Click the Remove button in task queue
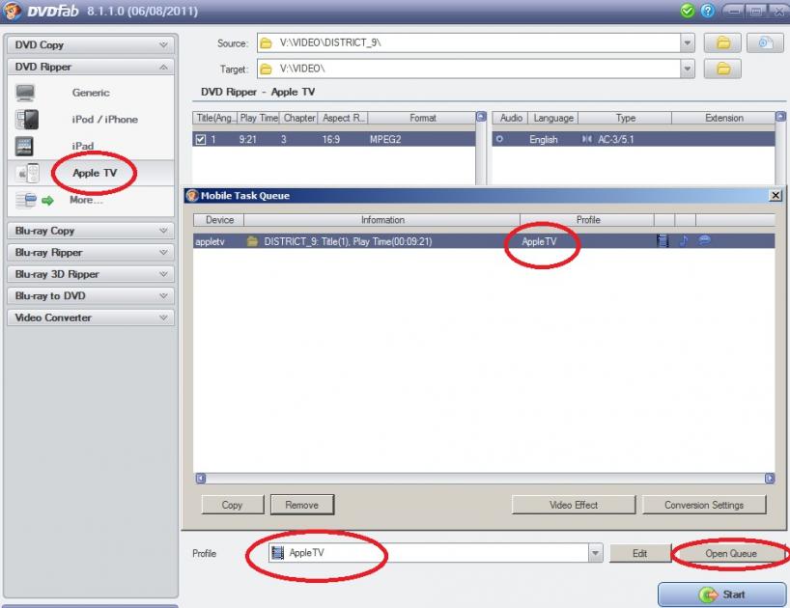 301,505
